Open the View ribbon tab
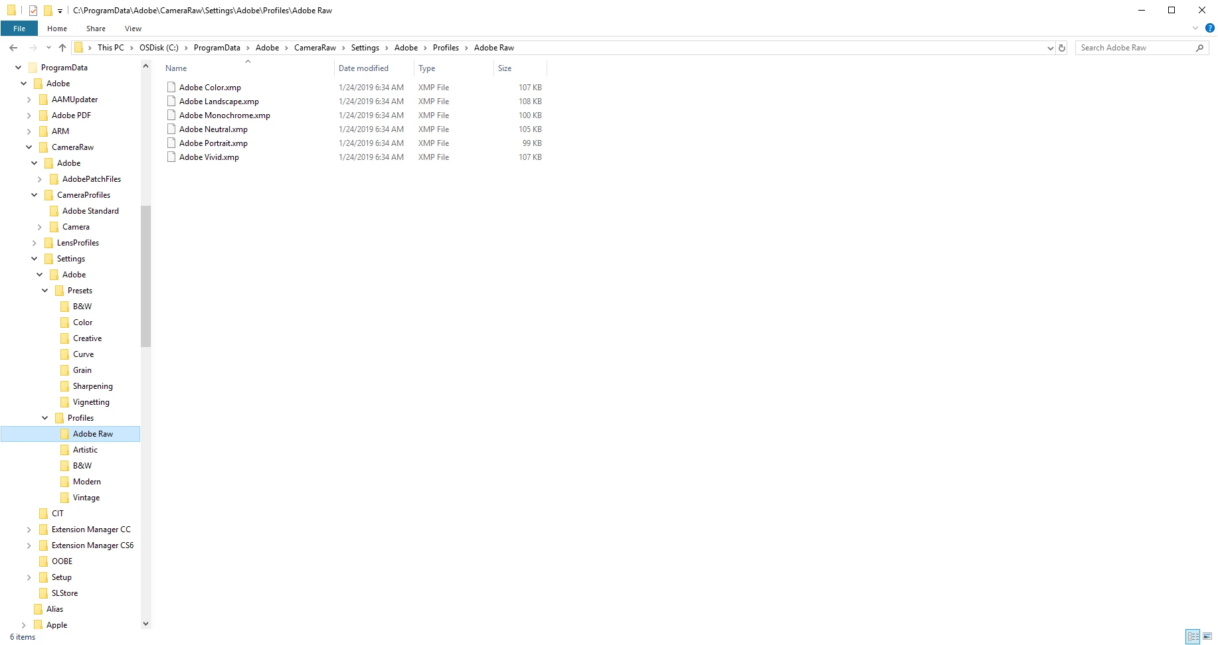Screen dimensions: 1218x645 (133, 29)
